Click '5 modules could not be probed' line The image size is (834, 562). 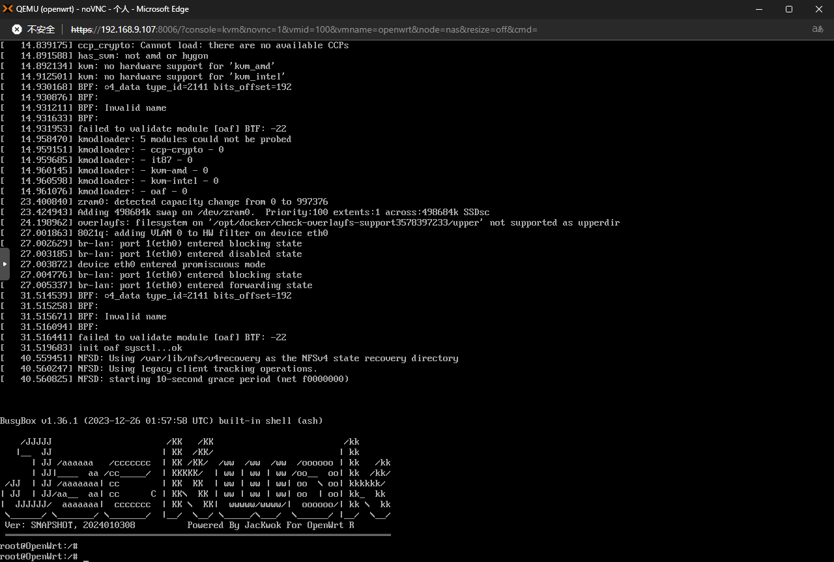pos(146,140)
